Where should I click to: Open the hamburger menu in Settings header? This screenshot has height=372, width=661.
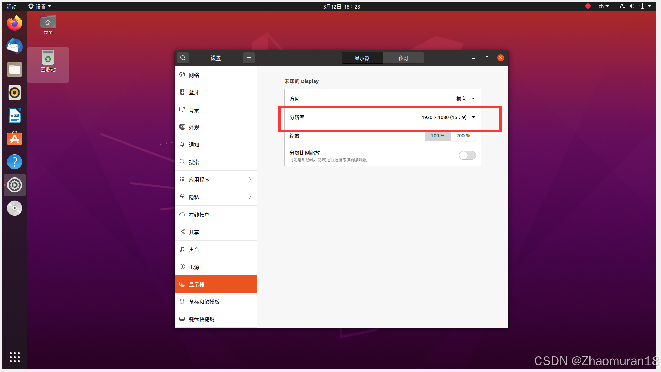tap(249, 58)
